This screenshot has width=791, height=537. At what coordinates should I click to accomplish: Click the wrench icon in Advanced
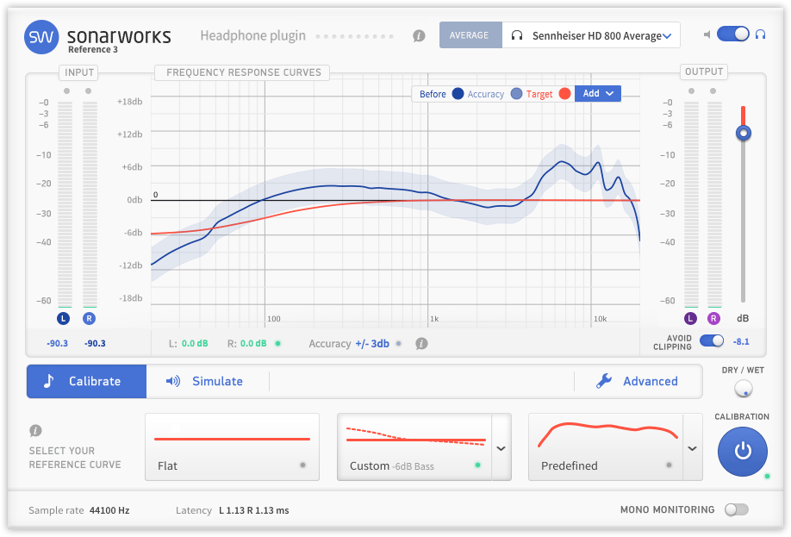pos(604,381)
